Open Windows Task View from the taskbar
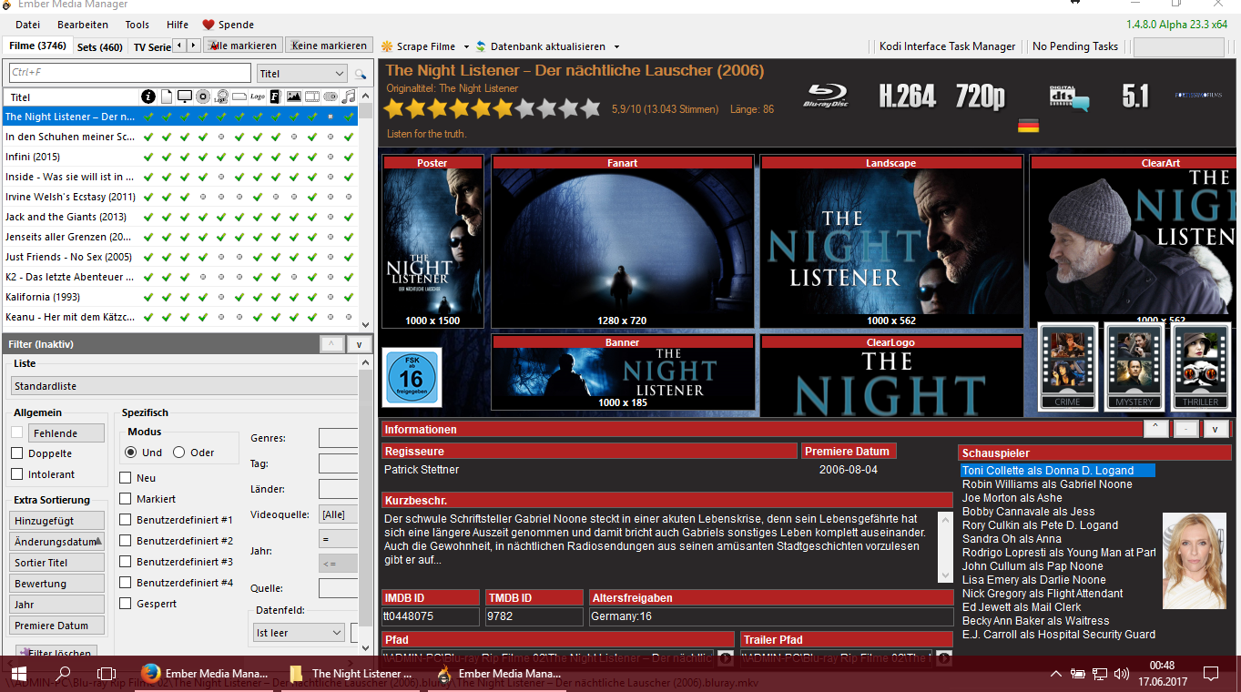The height and width of the screenshot is (692, 1241). point(107,674)
